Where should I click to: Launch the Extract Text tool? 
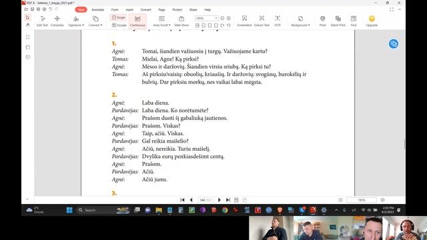(262, 21)
